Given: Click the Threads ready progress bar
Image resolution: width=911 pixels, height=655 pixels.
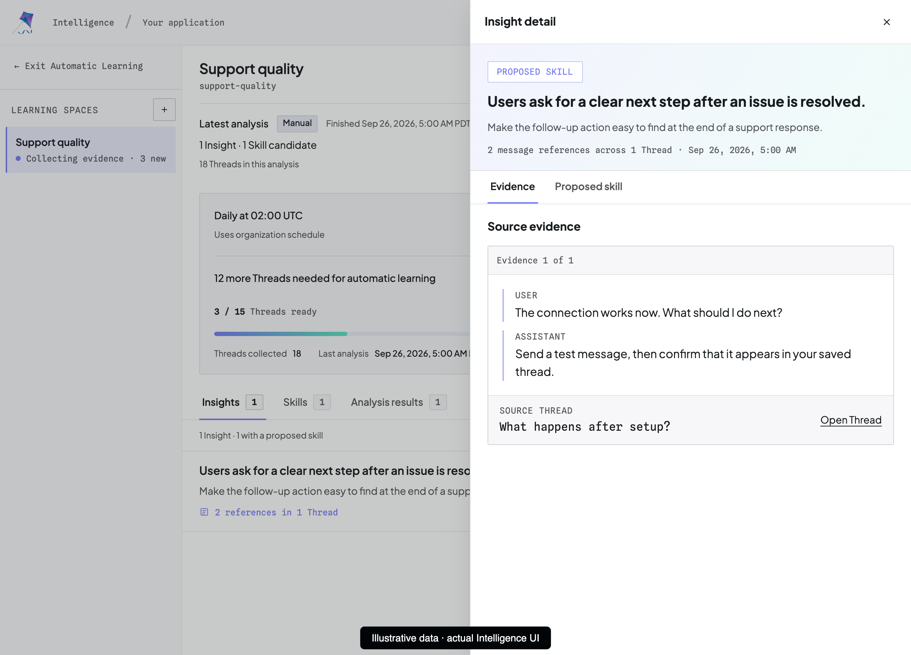Looking at the screenshot, I should click(342, 334).
